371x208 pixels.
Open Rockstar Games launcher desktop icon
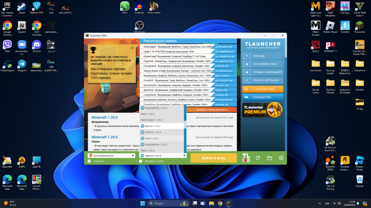click(x=345, y=163)
